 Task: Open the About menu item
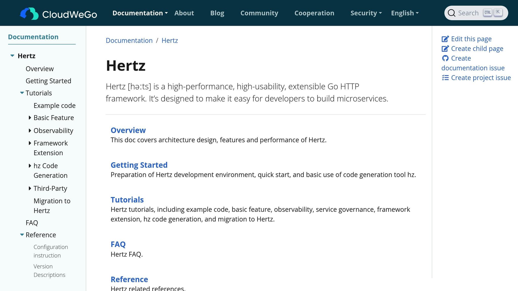pyautogui.click(x=184, y=13)
